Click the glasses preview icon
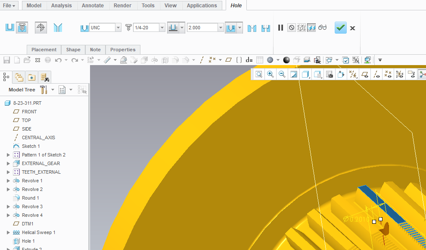This screenshot has width=426, height=250. 323,28
